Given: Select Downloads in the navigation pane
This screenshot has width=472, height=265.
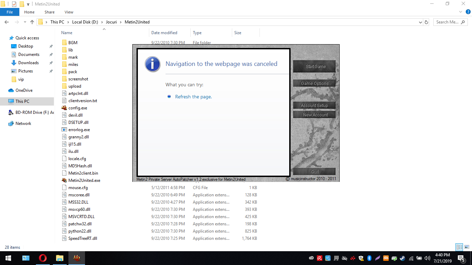Looking at the screenshot, I should (x=28, y=63).
